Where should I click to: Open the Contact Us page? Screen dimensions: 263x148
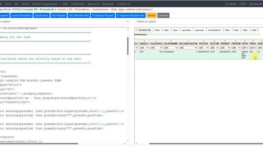123,4
